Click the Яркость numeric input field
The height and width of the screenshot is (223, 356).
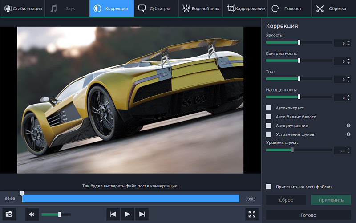(x=340, y=43)
